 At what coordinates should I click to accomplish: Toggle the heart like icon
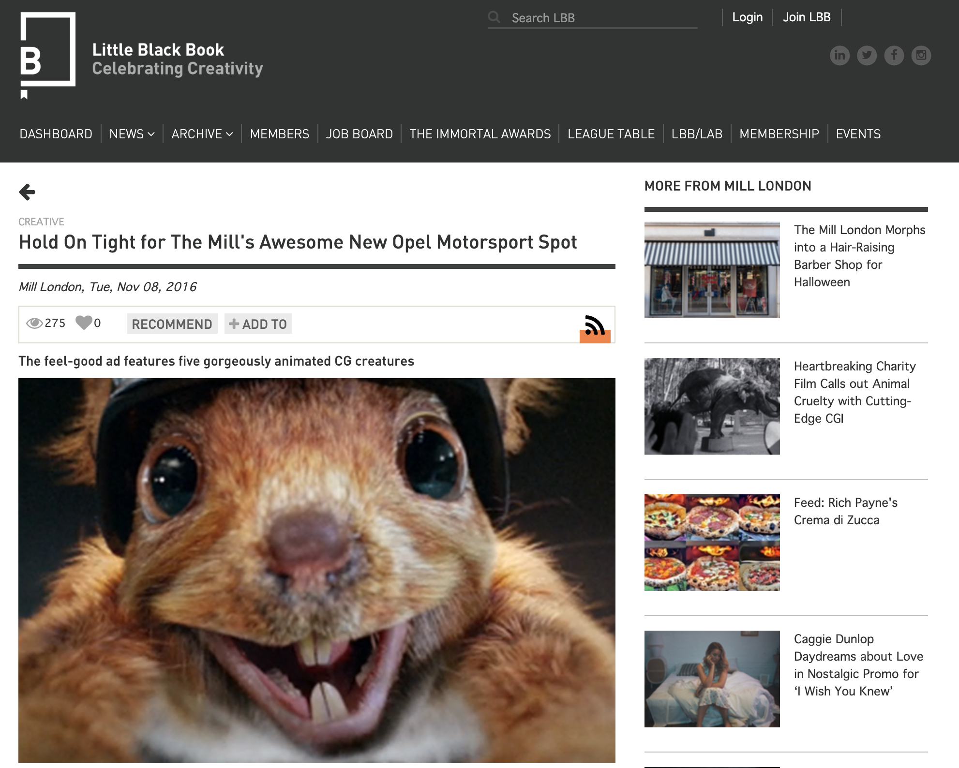pyautogui.click(x=84, y=323)
